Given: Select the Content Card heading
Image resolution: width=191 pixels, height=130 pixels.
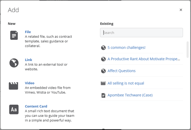Looking at the screenshot, I should coord(36,106).
